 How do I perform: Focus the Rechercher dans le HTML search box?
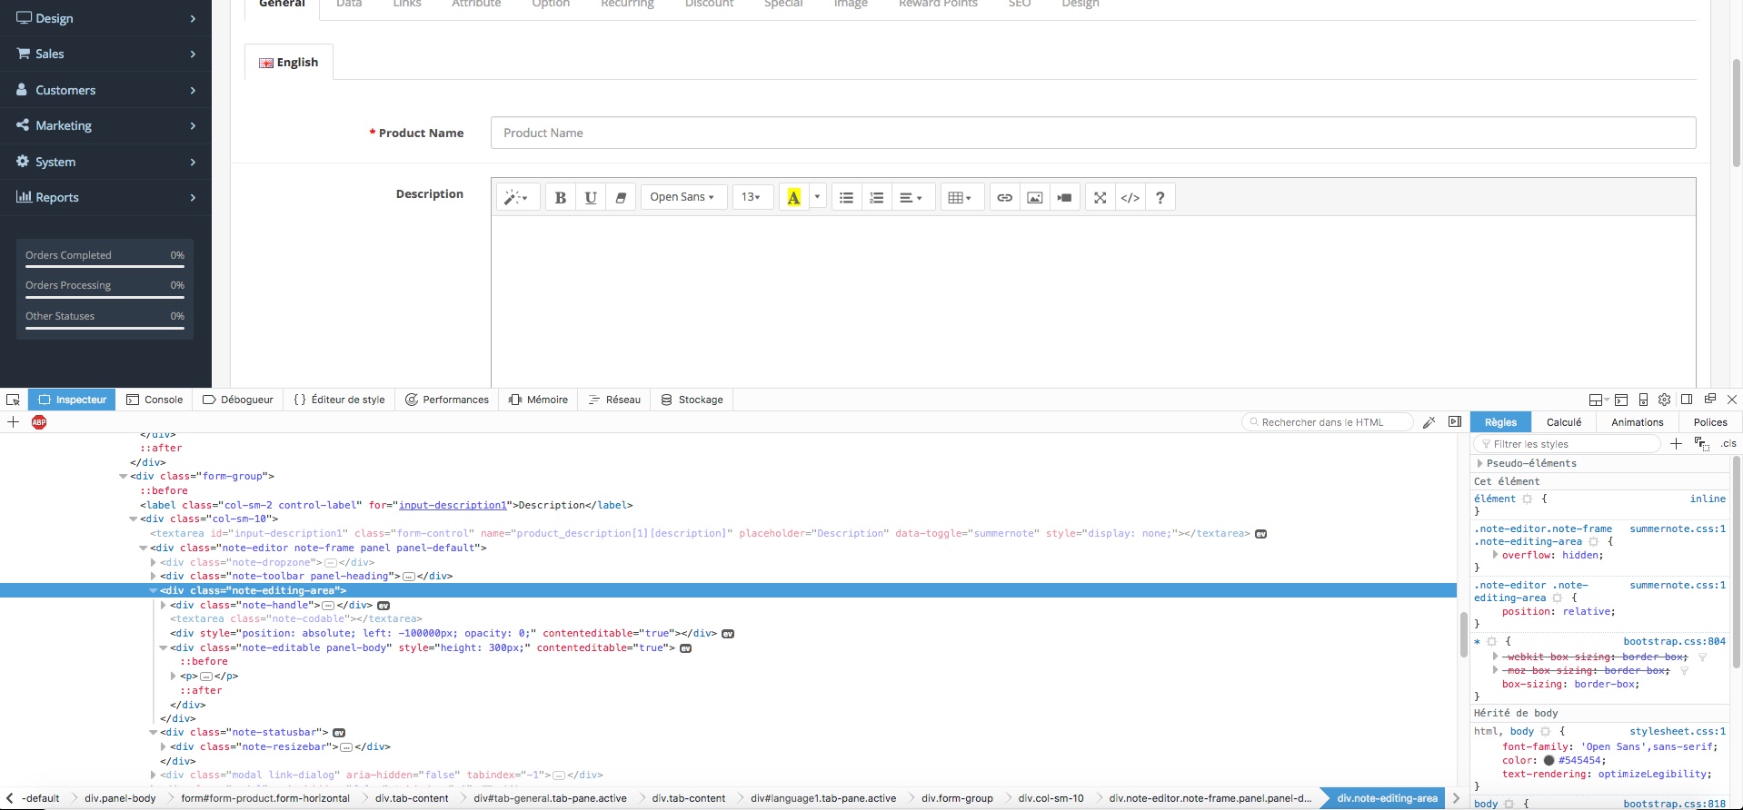[1328, 422]
